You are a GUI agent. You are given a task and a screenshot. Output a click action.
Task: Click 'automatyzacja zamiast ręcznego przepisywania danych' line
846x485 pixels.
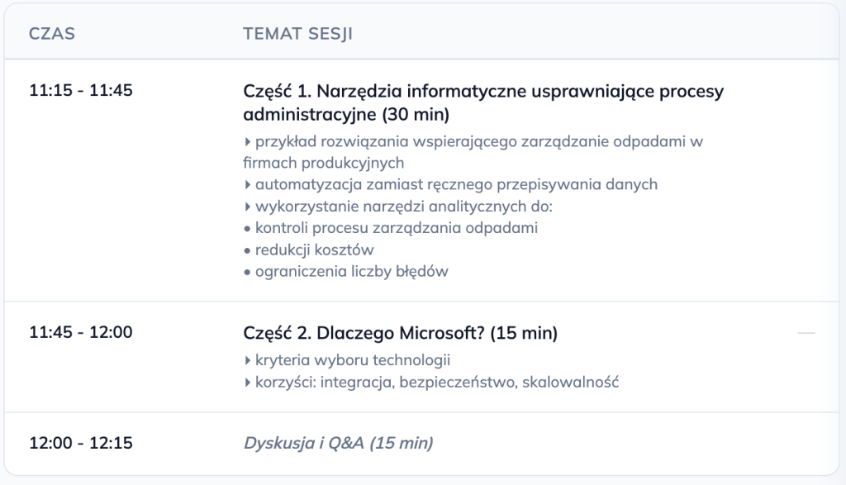(x=456, y=184)
